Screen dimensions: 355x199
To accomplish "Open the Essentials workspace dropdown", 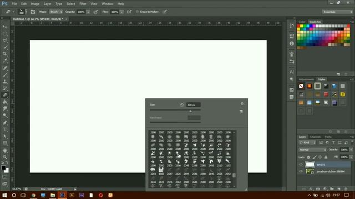I will pos(337,12).
